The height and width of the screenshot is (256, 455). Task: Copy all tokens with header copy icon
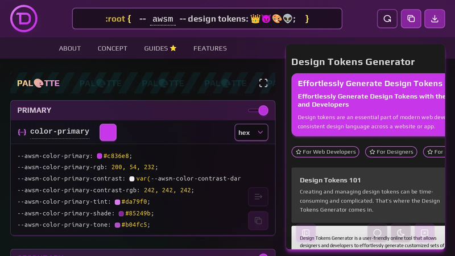coord(411,19)
